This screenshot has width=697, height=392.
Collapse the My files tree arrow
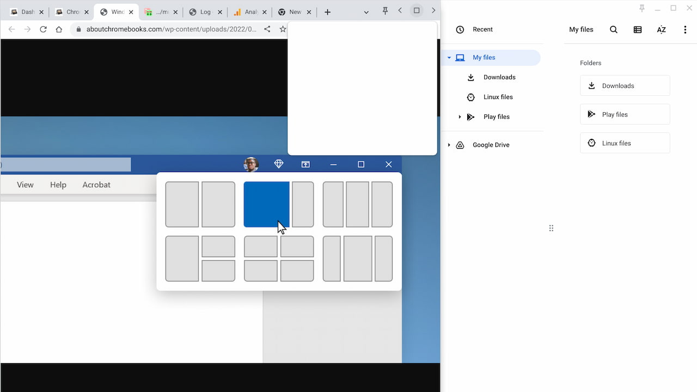tap(449, 58)
